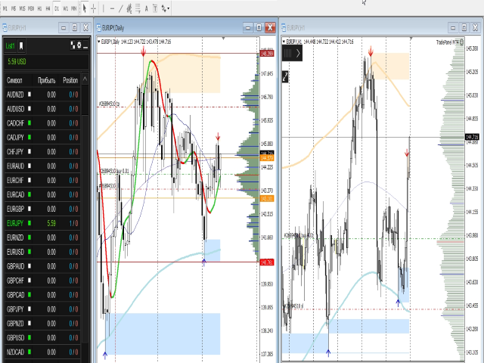Click the TradePanel MT4 label on H1 chart
This screenshot has width=484, height=363.
(447, 42)
